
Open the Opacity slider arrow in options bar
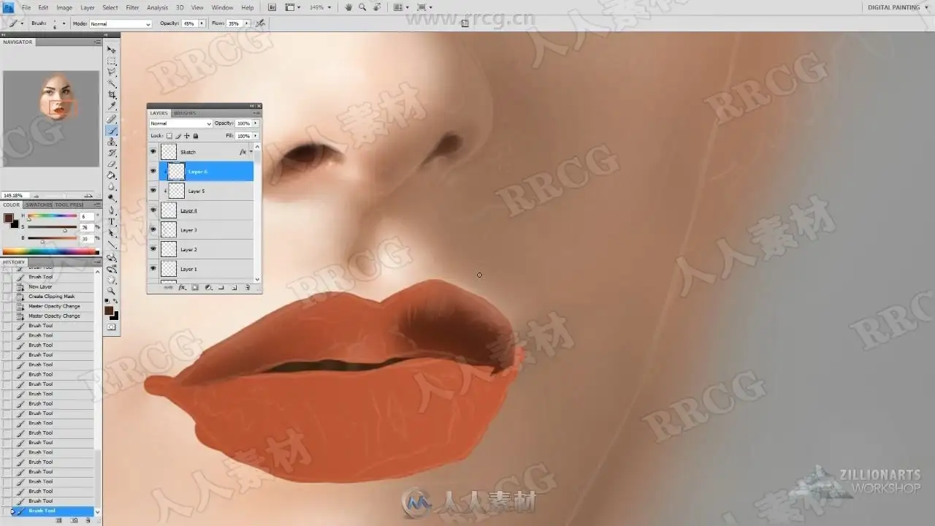[202, 23]
